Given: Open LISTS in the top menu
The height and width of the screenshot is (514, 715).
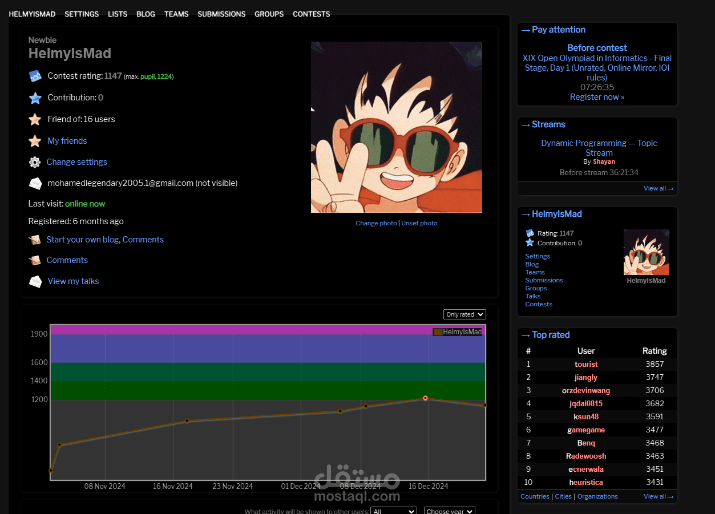Looking at the screenshot, I should coord(118,14).
